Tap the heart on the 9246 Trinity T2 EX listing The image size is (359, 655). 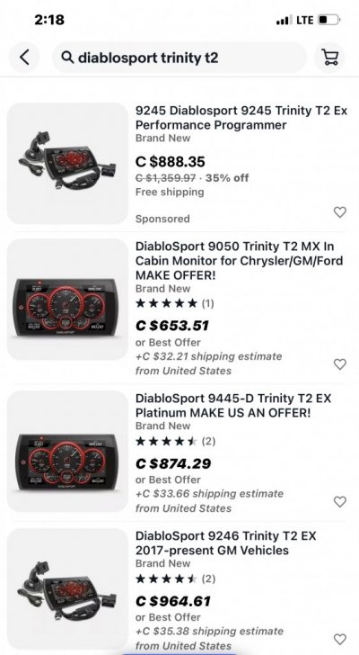(340, 639)
